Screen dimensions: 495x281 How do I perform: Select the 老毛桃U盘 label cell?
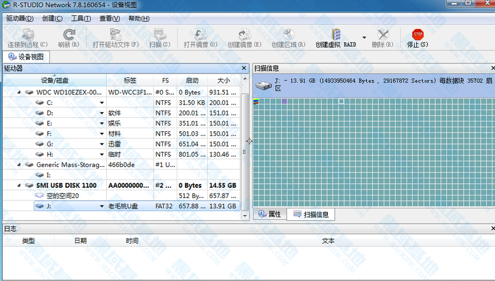pos(130,206)
